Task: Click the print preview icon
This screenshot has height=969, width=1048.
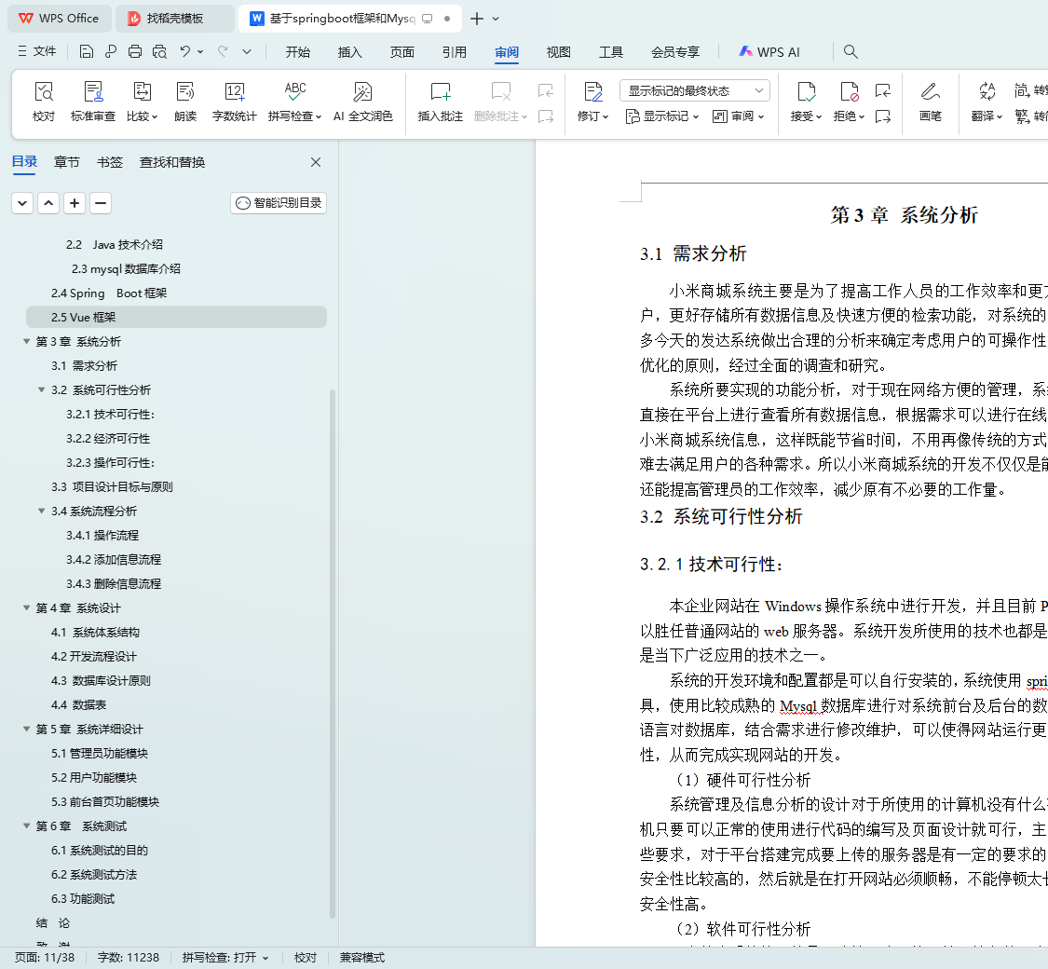Action: click(159, 51)
